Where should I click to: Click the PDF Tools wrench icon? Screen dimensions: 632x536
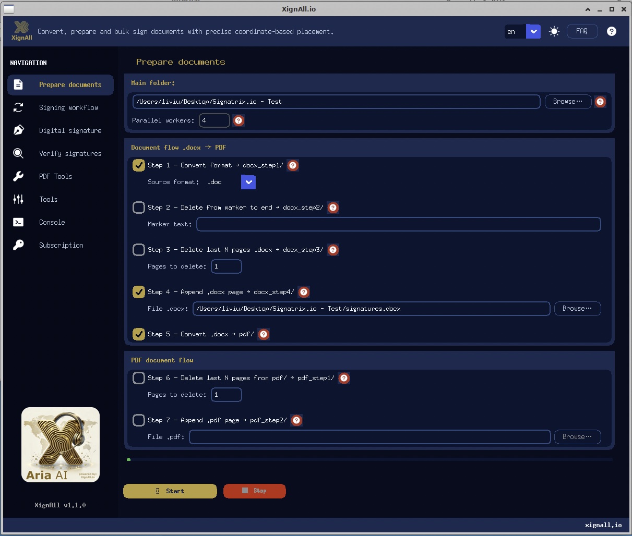[18, 176]
